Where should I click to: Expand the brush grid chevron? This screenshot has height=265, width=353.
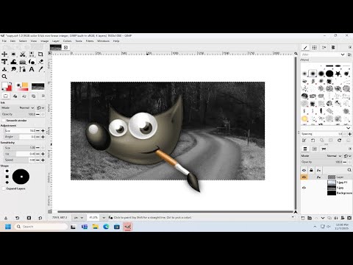348,128
